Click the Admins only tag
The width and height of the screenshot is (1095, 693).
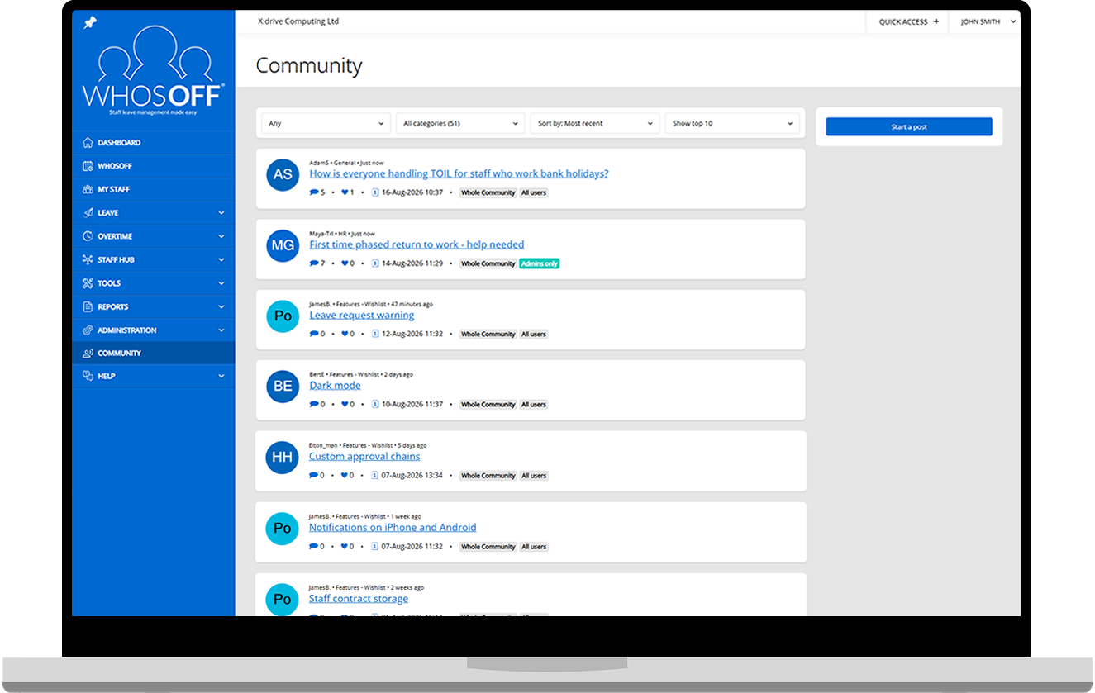point(539,264)
